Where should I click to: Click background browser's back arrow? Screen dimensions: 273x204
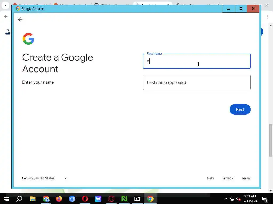tap(6, 17)
